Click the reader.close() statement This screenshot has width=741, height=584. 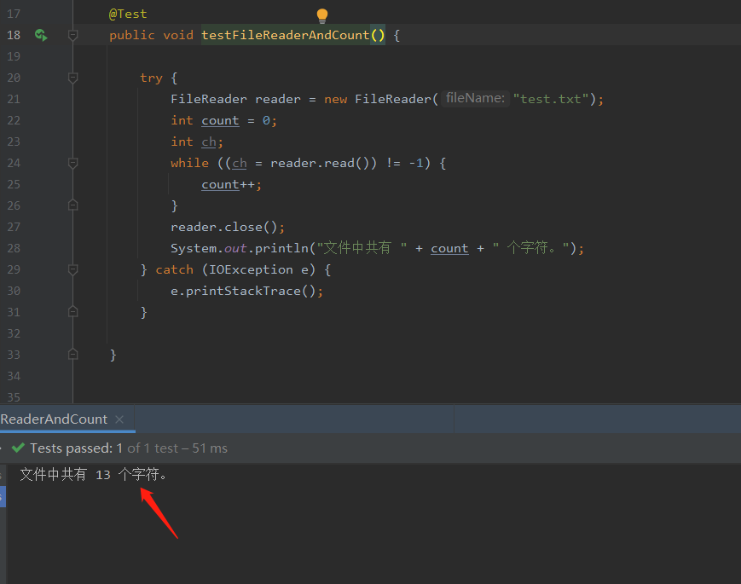pos(228,227)
